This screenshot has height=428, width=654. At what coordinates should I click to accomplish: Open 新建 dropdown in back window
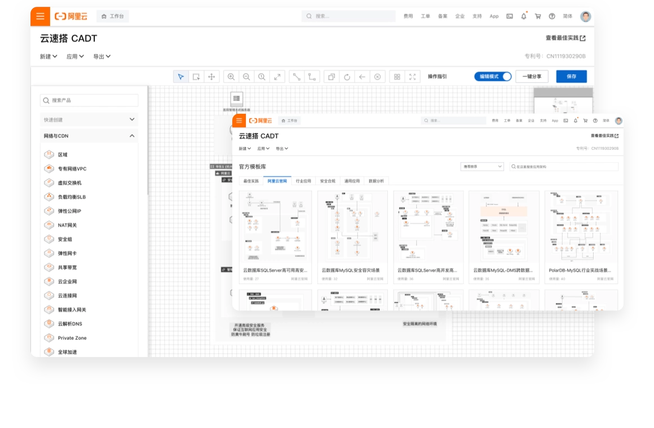[48, 57]
